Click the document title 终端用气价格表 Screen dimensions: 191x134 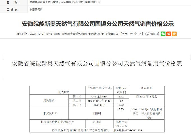97,63
